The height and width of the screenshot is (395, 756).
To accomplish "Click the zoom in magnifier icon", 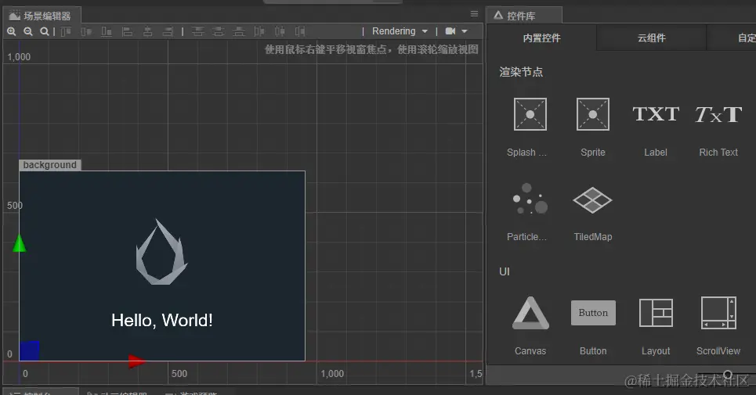I will tap(12, 31).
